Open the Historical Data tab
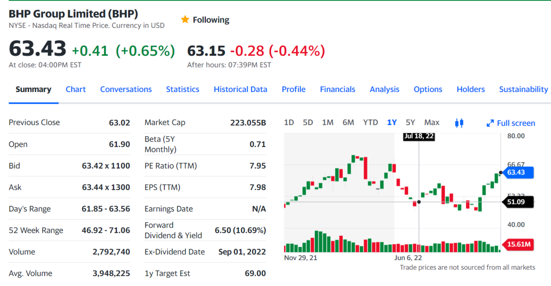Viewport: 551px width, 286px height. point(241,89)
